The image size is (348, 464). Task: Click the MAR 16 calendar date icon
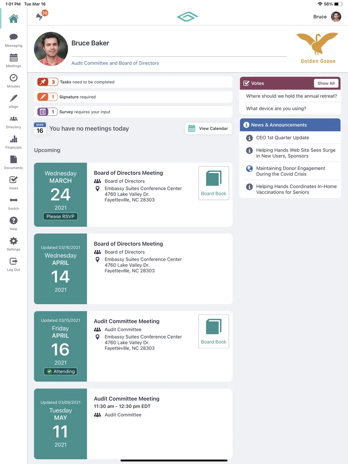40,129
